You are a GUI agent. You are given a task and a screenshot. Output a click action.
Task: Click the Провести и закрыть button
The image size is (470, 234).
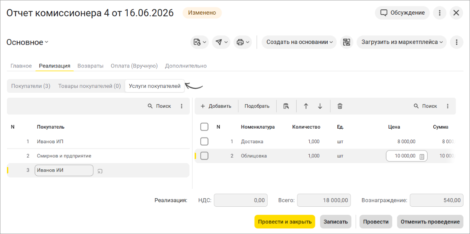point(285,222)
